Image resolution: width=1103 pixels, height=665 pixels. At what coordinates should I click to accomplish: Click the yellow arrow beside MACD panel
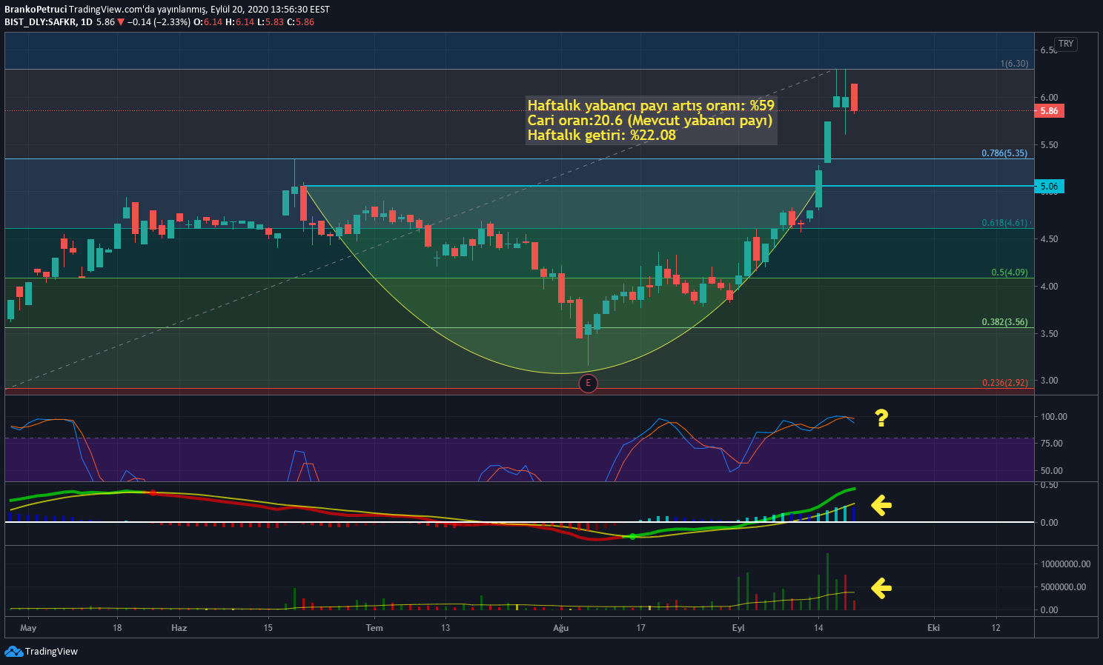[881, 505]
